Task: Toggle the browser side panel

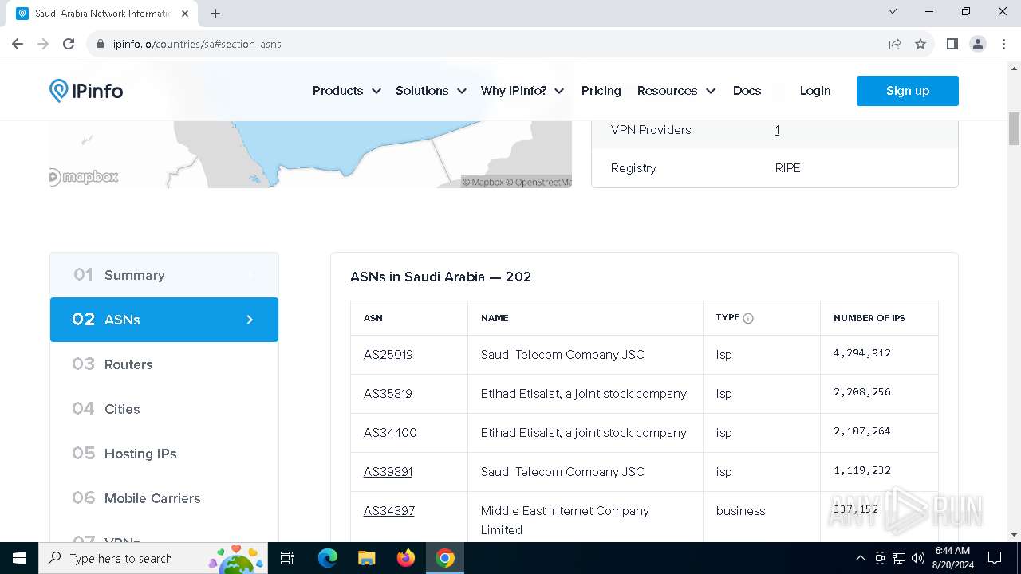Action: [952, 44]
